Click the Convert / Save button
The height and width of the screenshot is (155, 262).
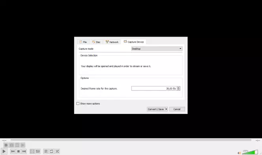click(x=156, y=109)
